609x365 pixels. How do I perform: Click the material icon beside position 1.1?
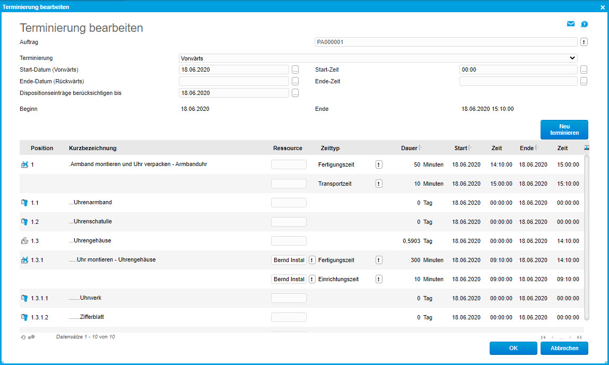click(24, 203)
